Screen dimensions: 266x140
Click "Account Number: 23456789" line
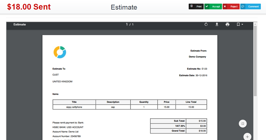(x=67, y=136)
